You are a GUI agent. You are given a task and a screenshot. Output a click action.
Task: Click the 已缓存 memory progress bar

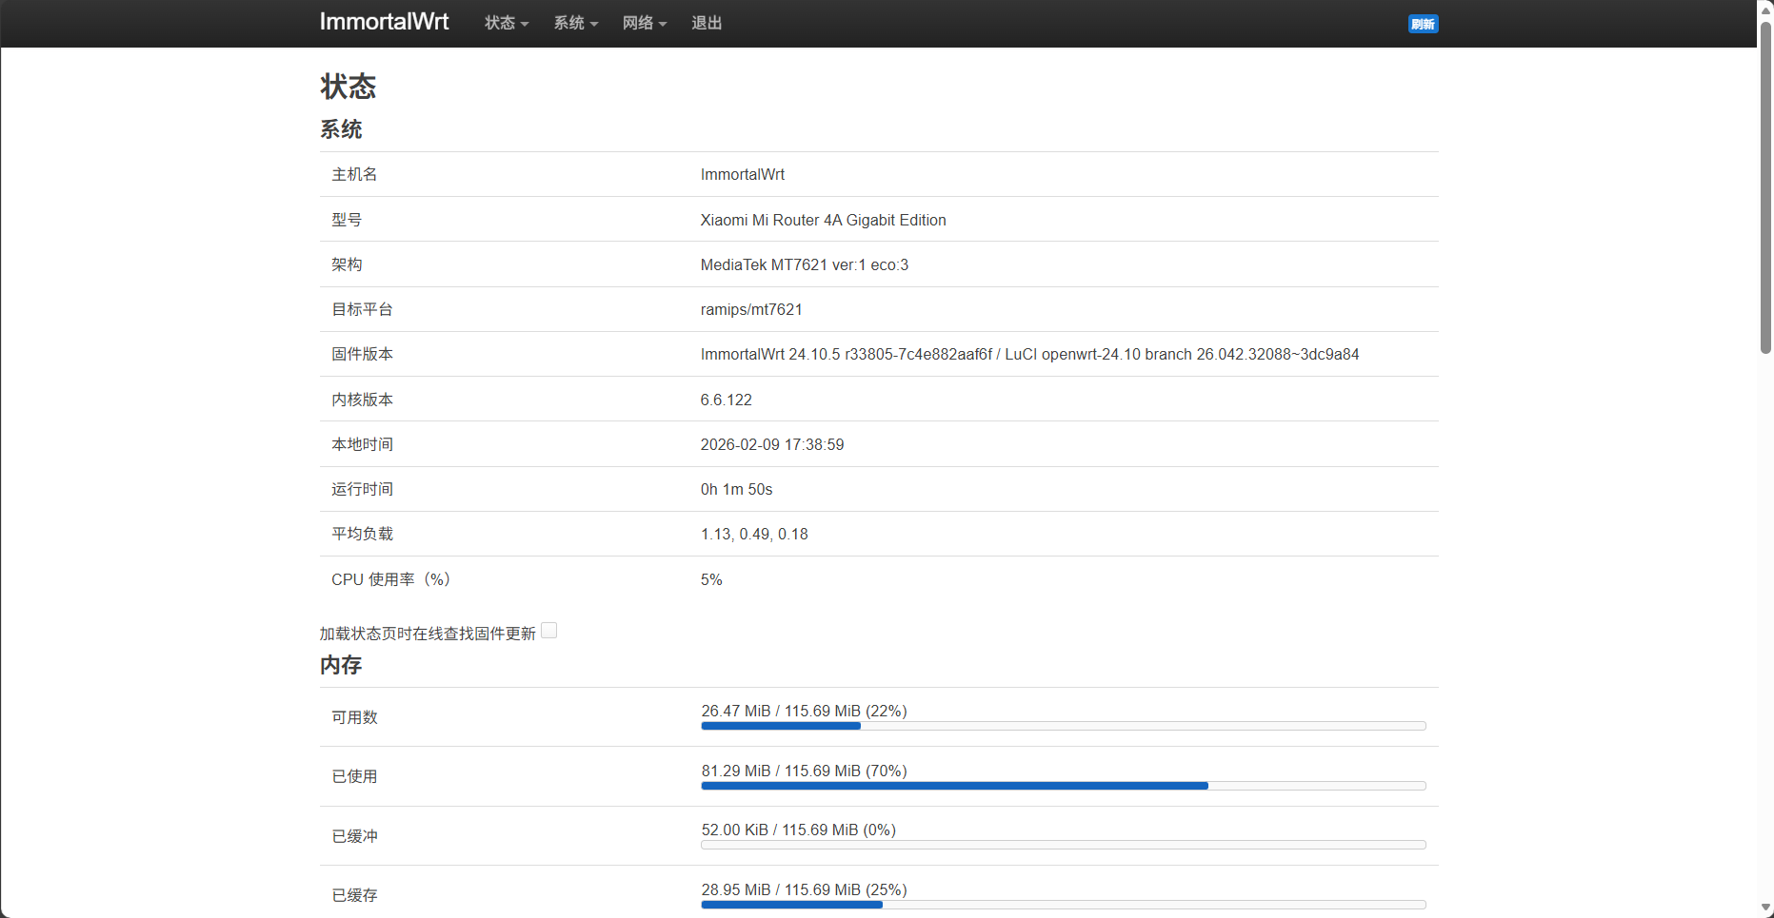(1063, 905)
